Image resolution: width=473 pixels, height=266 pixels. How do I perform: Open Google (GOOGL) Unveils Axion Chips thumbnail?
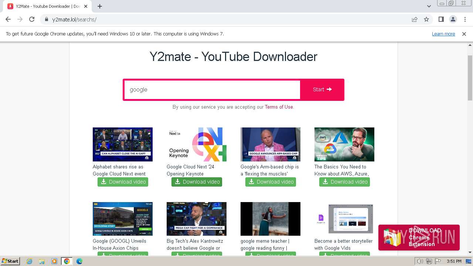[123, 219]
